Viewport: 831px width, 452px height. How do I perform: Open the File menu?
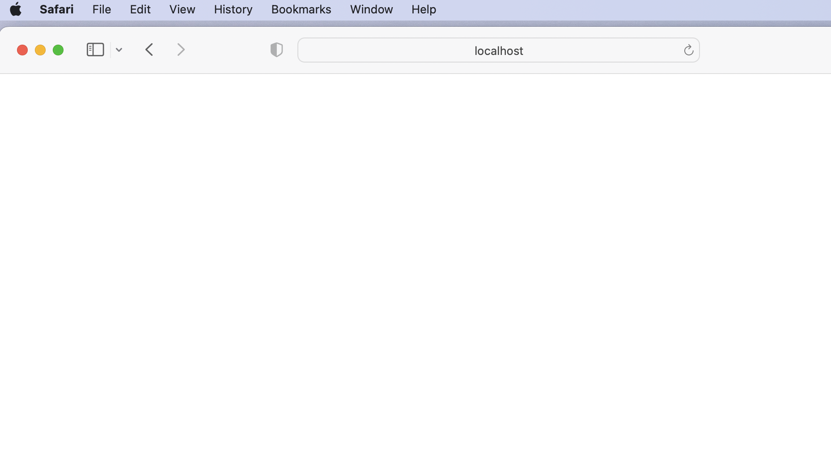(x=102, y=9)
